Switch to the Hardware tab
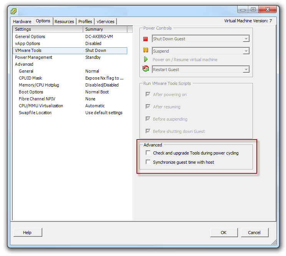 click(22, 22)
